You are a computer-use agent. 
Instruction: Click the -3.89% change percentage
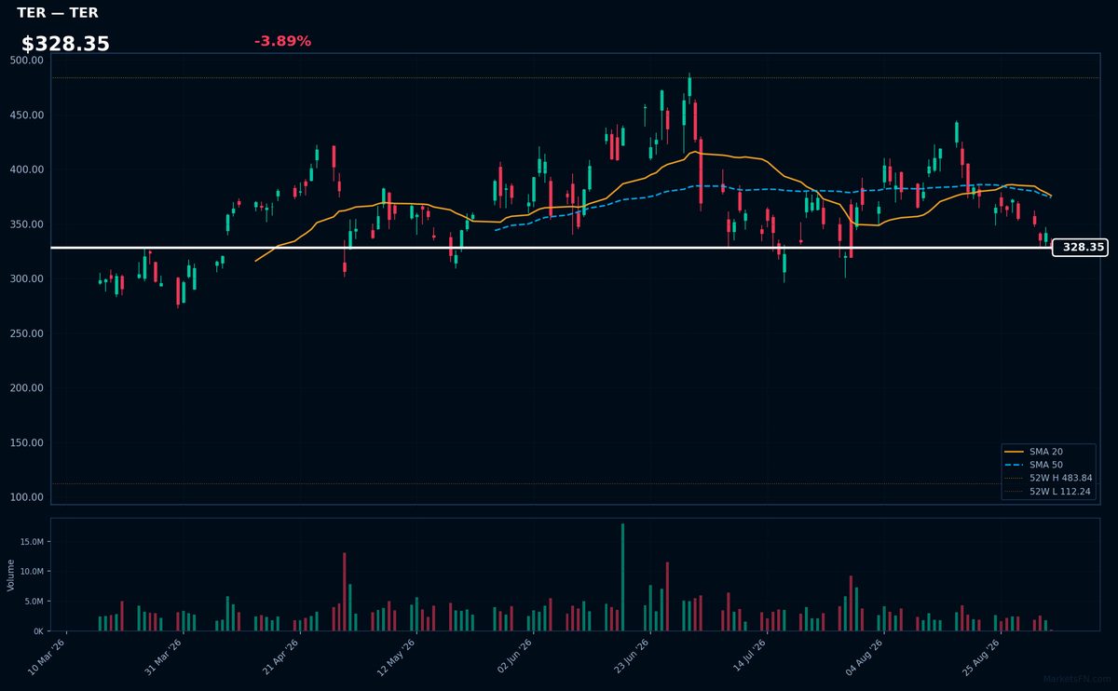point(282,41)
